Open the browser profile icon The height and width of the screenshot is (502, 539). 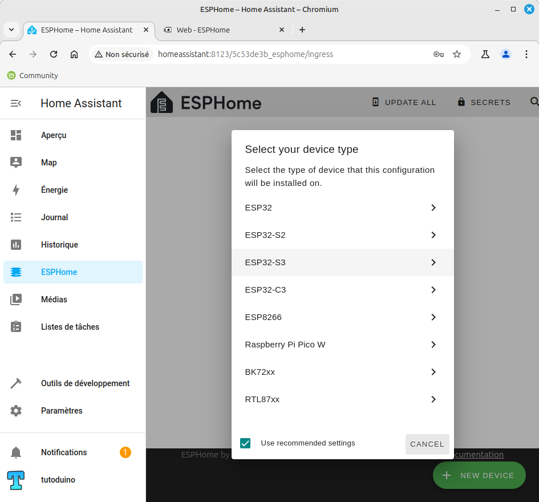click(x=506, y=54)
